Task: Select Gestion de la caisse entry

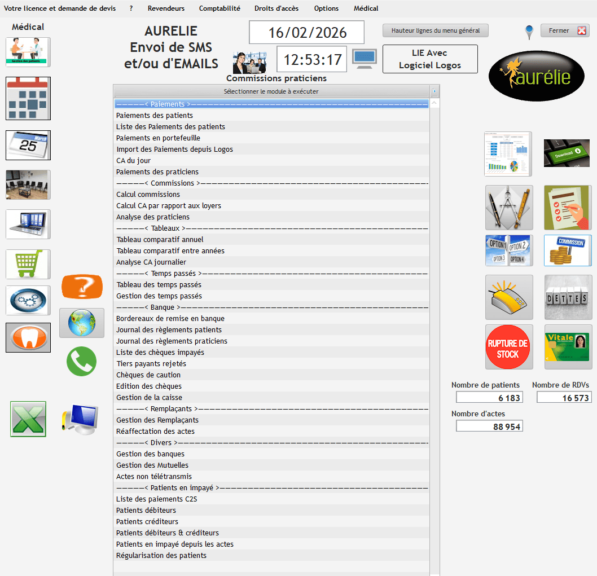Action: pos(149,398)
